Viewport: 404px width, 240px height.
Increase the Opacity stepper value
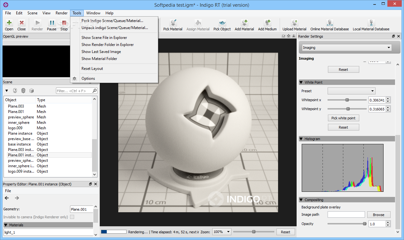click(x=388, y=222)
